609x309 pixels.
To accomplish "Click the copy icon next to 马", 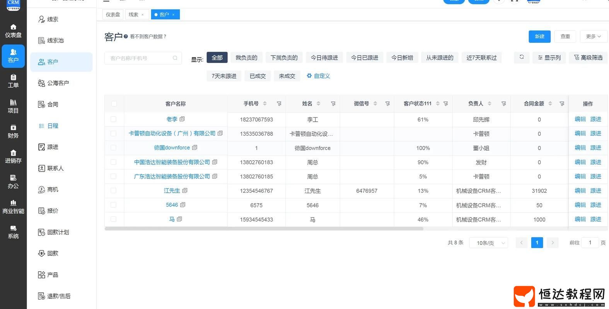I will 179,219.
